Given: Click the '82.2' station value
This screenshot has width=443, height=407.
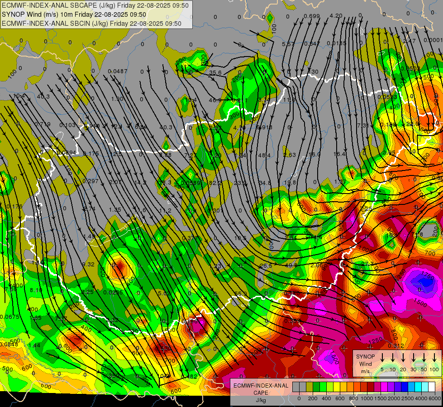Looking at the screenshot, I should pos(215,183).
